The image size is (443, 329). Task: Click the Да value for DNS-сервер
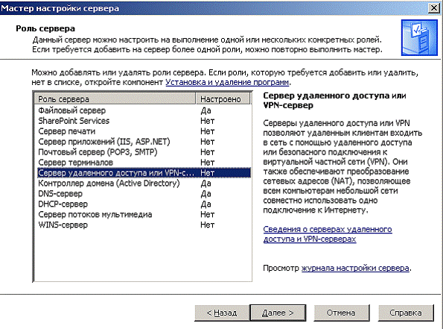coord(205,194)
